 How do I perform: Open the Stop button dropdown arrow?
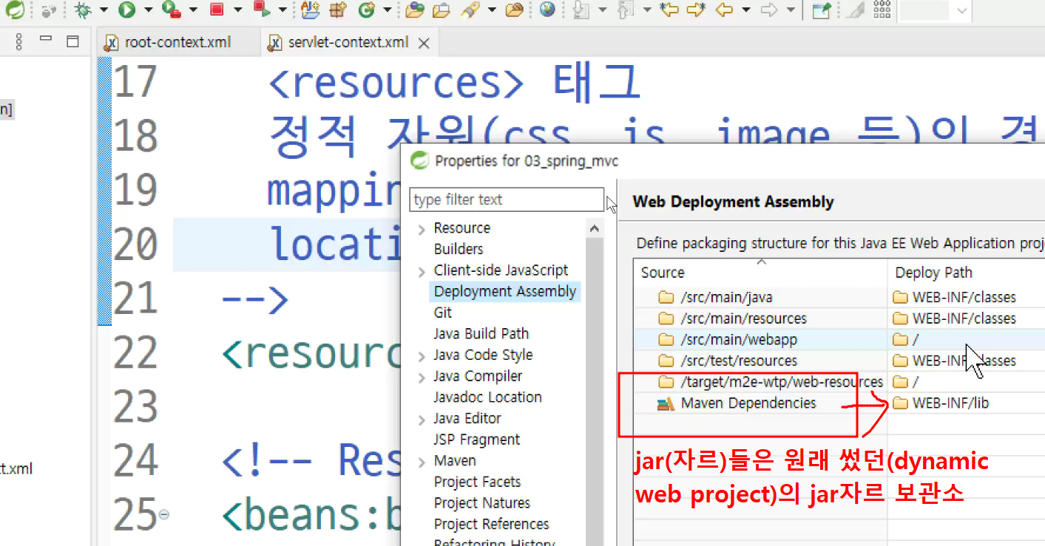pyautogui.click(x=237, y=10)
